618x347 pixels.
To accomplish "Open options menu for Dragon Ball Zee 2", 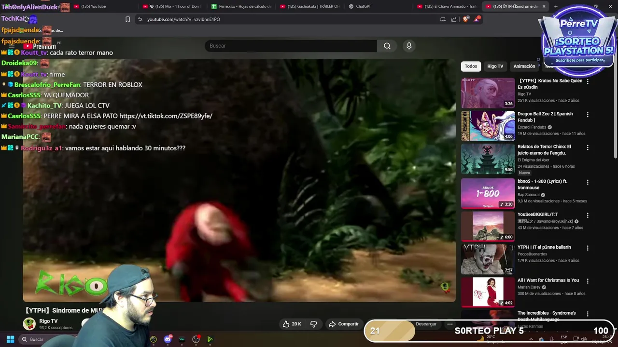I will (x=588, y=115).
